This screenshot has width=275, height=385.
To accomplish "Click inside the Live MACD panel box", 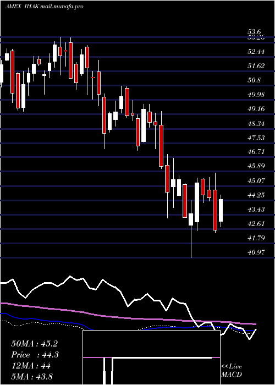I will [x=151, y=358].
